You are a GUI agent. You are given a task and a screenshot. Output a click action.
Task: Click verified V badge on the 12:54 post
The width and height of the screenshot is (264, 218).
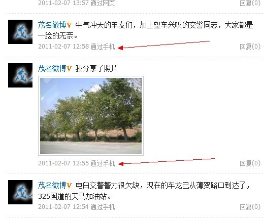tap(69, 186)
